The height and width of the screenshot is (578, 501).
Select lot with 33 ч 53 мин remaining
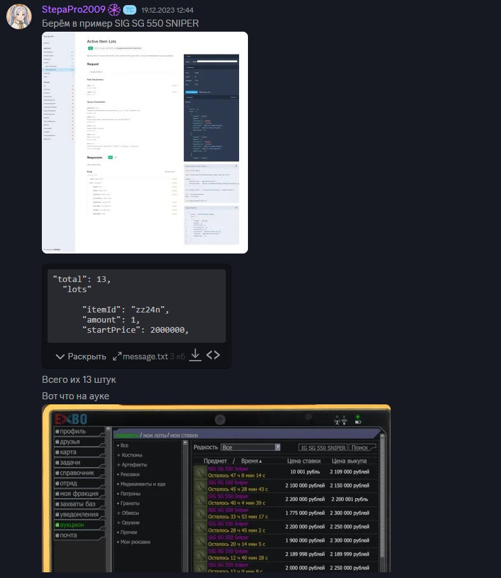[x=285, y=513]
